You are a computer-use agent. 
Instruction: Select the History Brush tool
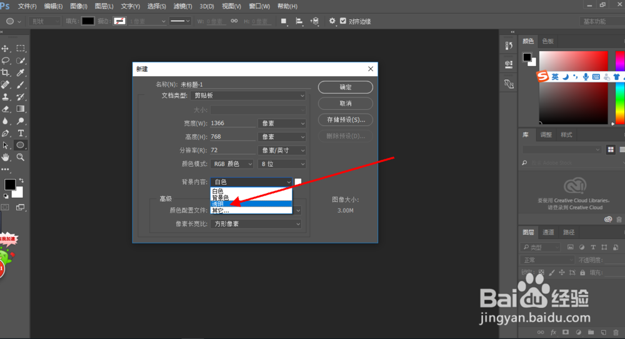21,97
